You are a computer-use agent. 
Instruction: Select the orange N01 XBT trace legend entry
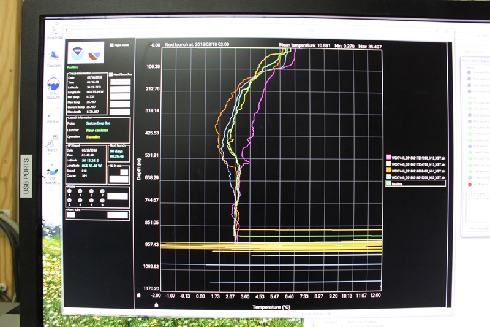[417, 170]
